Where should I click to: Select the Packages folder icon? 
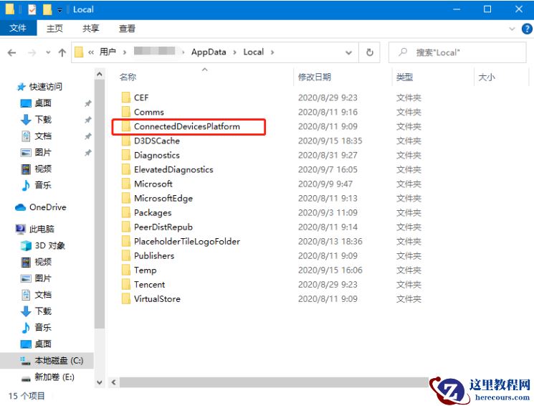(126, 213)
